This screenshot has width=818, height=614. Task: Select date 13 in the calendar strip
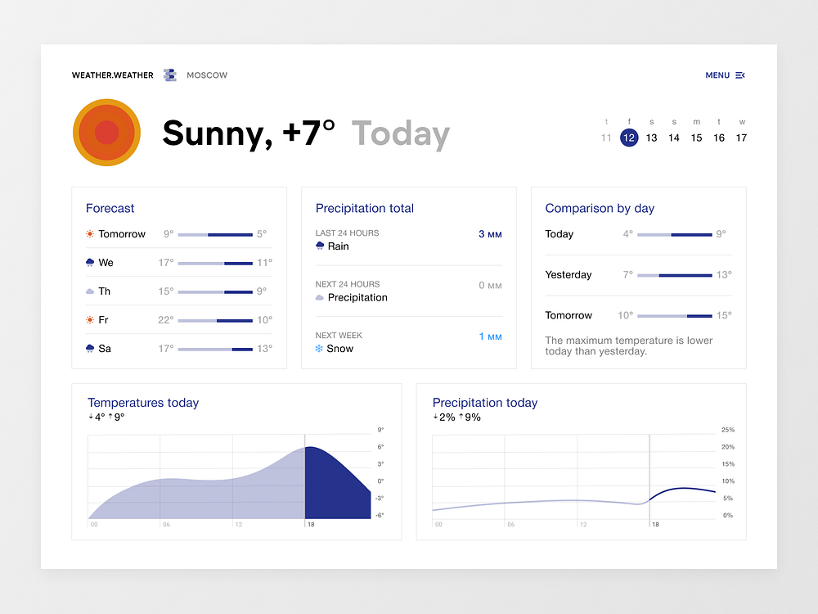tap(651, 138)
